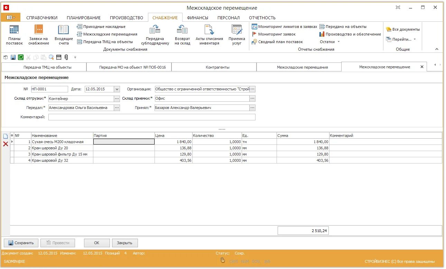Click the Количество column header
This screenshot has height=269, width=446.
tap(217, 136)
